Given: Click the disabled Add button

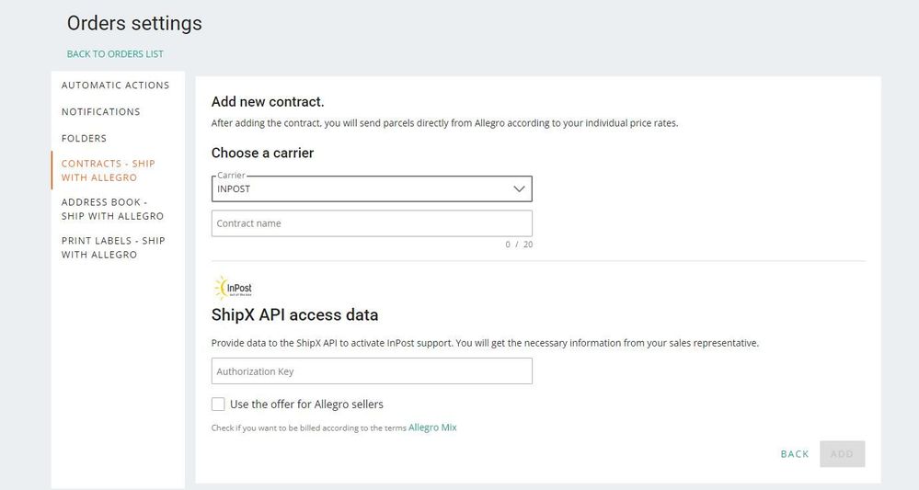Looking at the screenshot, I should 843,454.
